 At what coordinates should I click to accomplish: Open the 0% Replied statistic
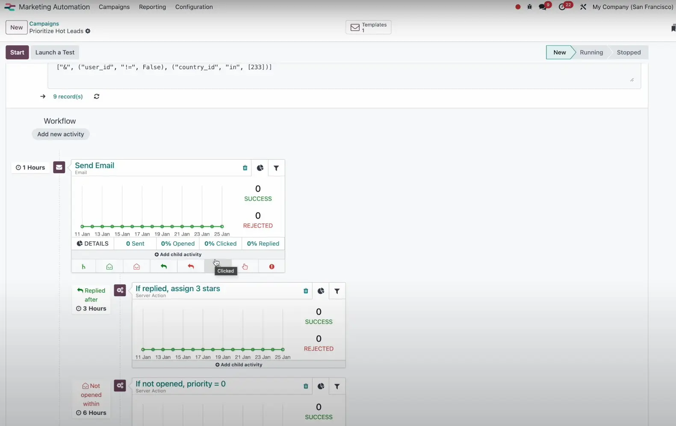(x=263, y=243)
